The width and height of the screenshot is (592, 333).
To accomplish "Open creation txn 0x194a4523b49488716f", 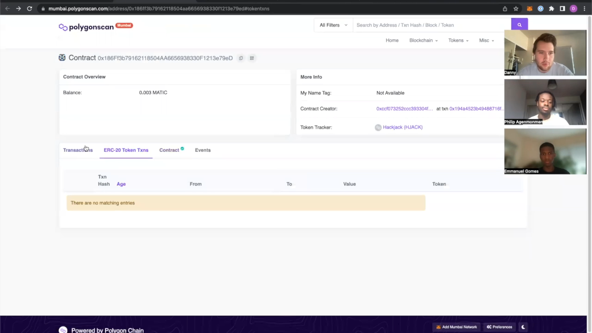I will click(476, 109).
